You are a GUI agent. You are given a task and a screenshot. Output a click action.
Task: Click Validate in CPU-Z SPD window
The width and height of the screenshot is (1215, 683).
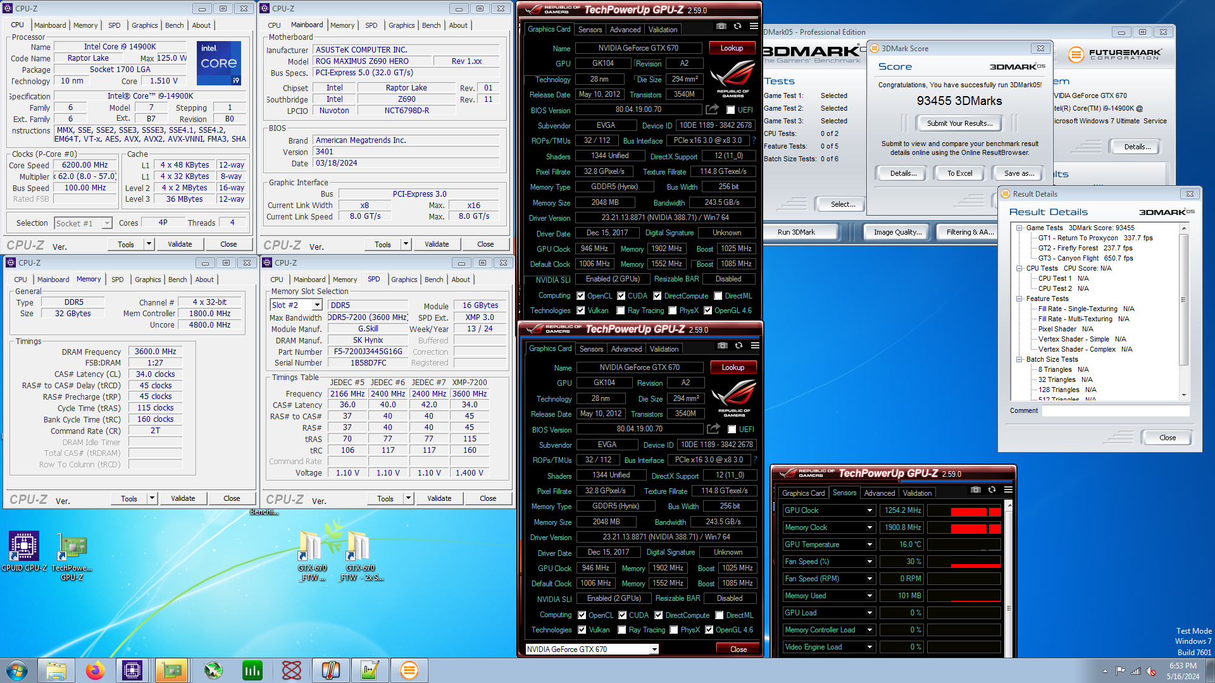pos(439,498)
